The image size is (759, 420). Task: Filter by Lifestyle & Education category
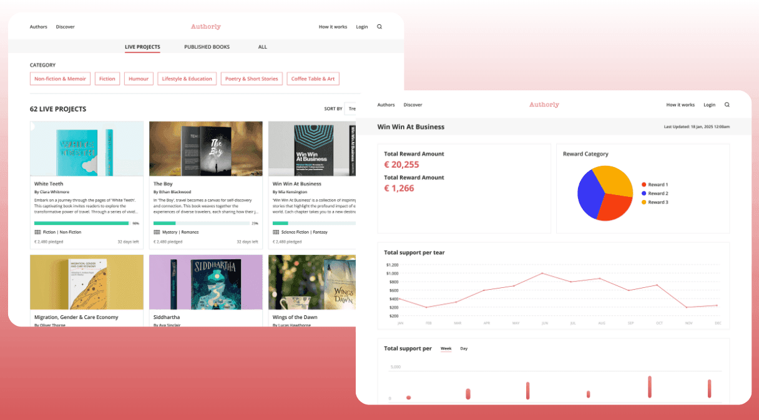click(187, 79)
